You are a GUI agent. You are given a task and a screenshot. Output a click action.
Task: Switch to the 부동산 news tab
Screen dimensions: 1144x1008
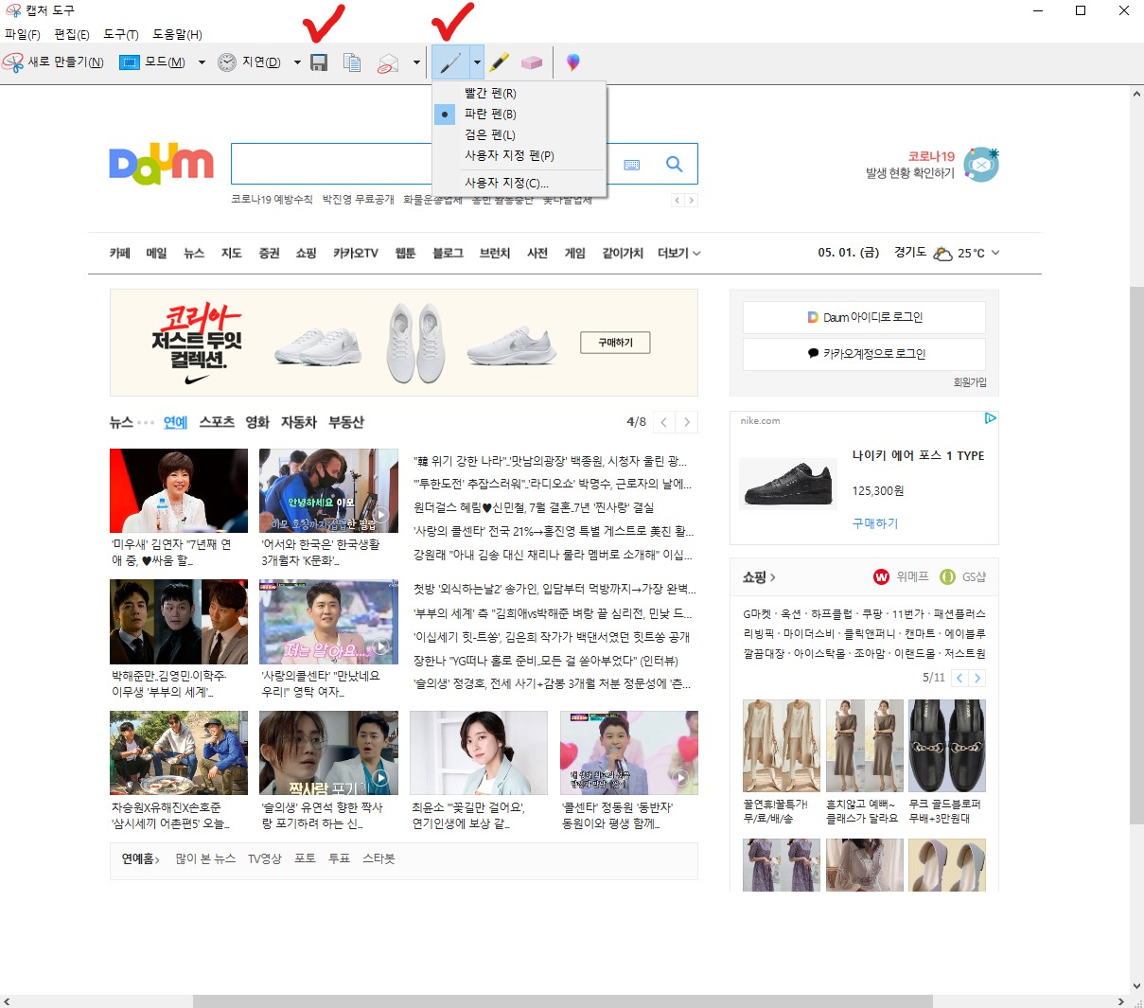click(346, 422)
